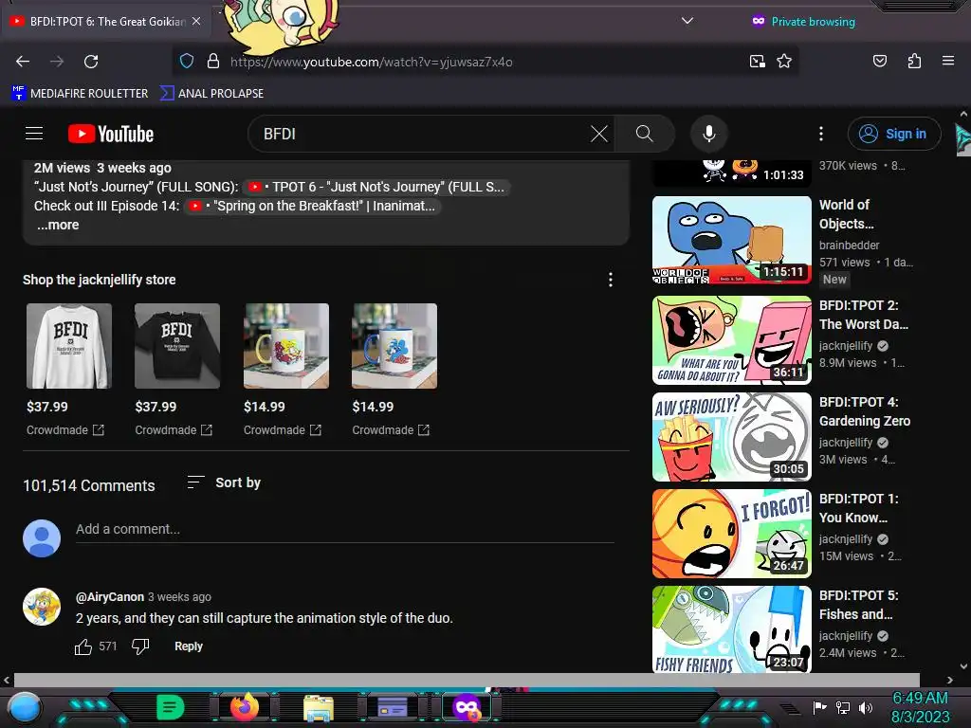Click AiryCanon's profile avatar

[x=42, y=607]
